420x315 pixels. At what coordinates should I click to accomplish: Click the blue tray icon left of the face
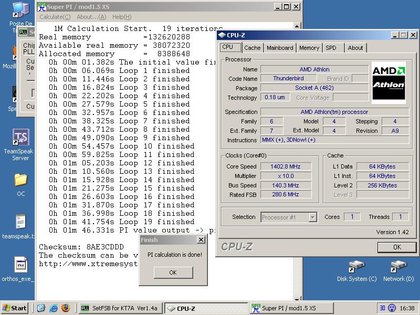(382, 308)
